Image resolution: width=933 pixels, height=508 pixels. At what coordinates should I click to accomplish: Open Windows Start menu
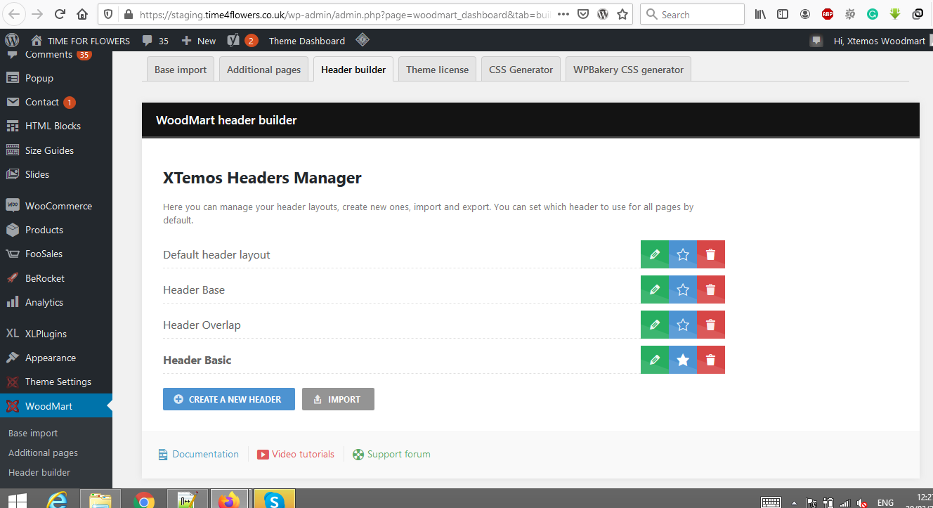pos(16,500)
